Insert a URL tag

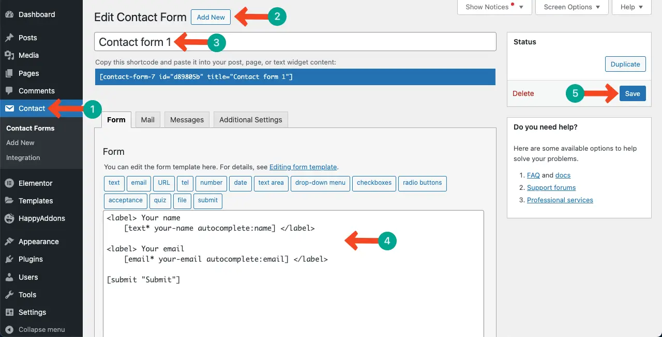164,183
